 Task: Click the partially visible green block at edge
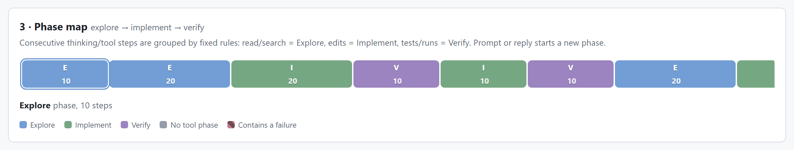(756, 74)
